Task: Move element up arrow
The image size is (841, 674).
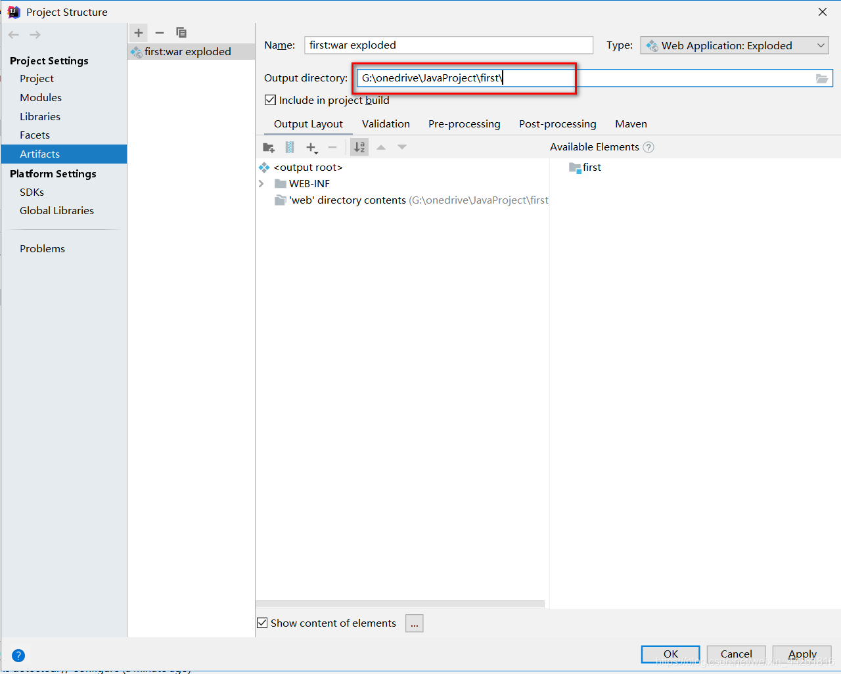Action: point(381,147)
